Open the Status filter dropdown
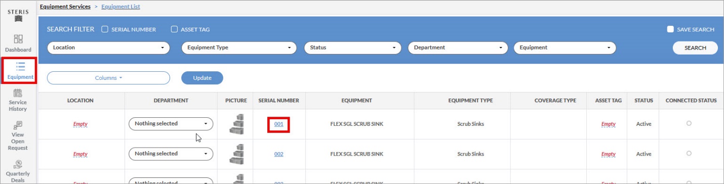 tap(352, 48)
